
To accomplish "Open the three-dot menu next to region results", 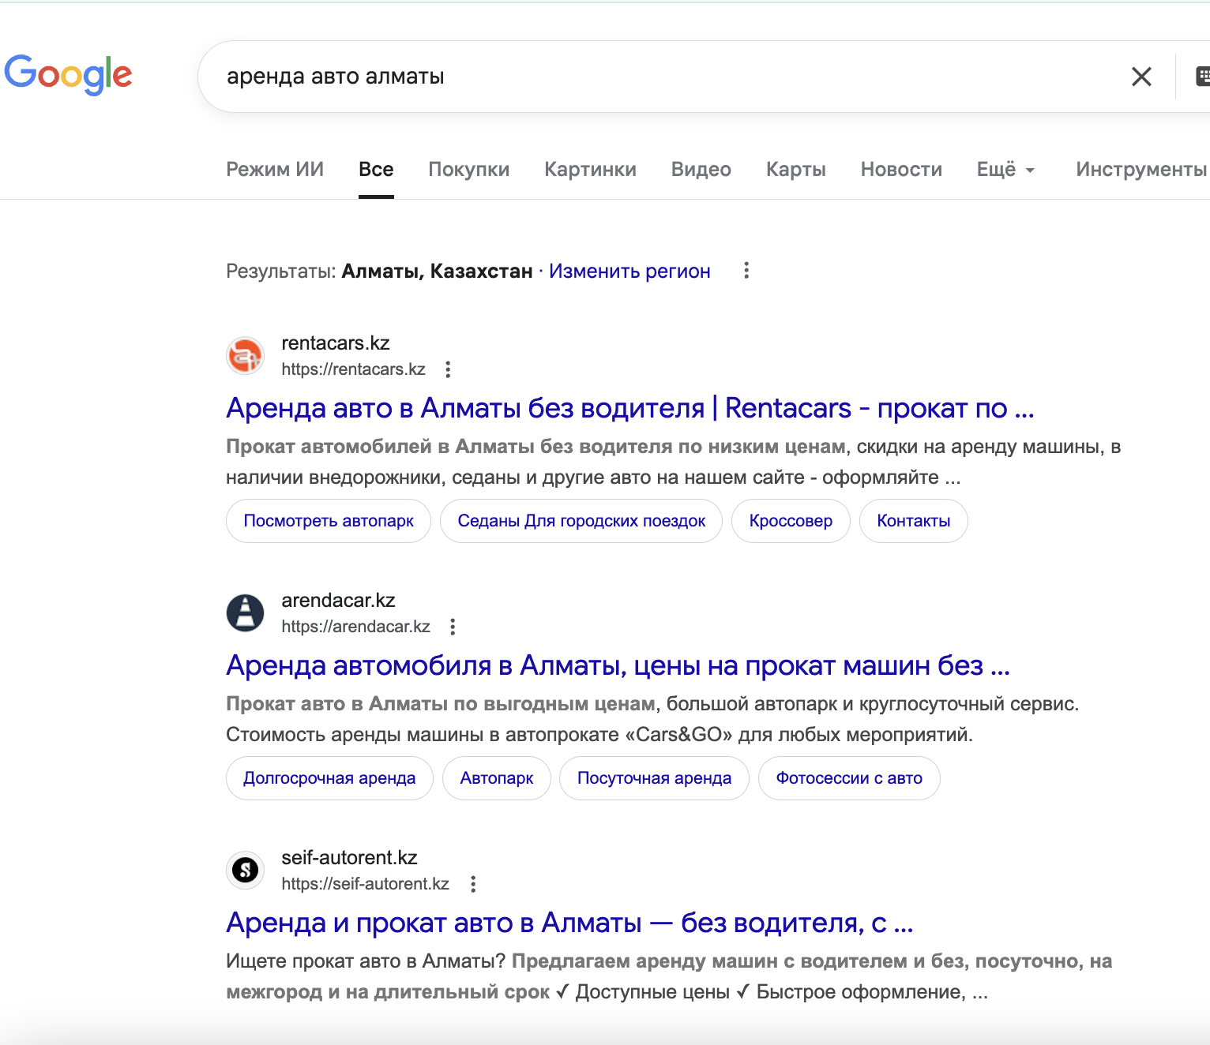I will pyautogui.click(x=746, y=271).
